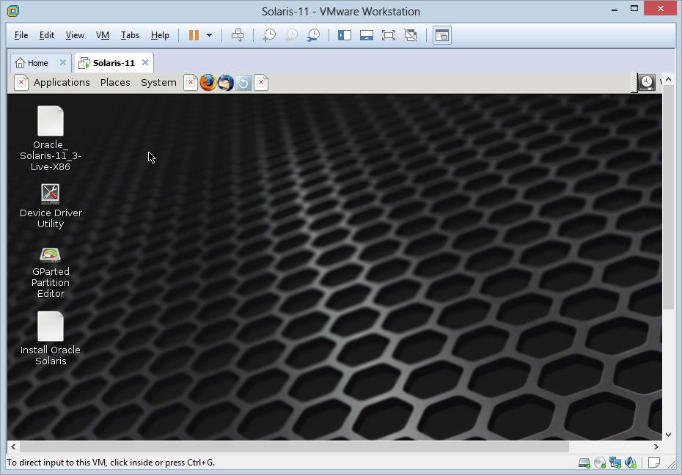The image size is (682, 475).
Task: Select the Device Driver Utility desktop icon
Action: 51,207
